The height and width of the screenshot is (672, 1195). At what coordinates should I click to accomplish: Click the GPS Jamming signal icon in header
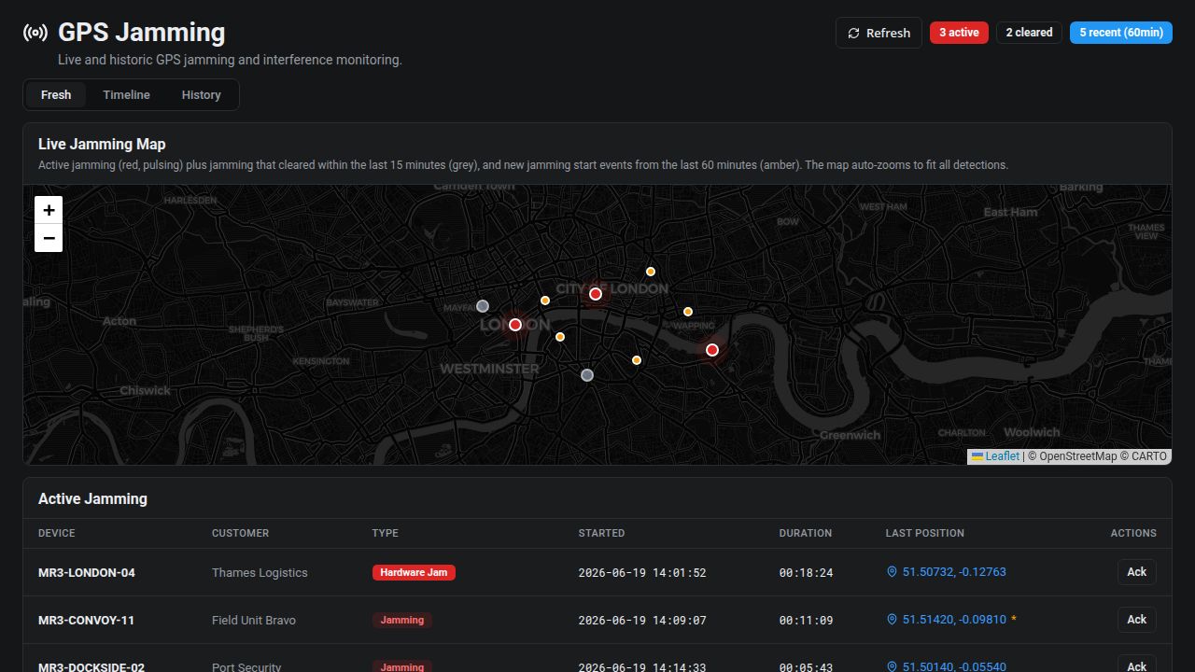[x=35, y=33]
